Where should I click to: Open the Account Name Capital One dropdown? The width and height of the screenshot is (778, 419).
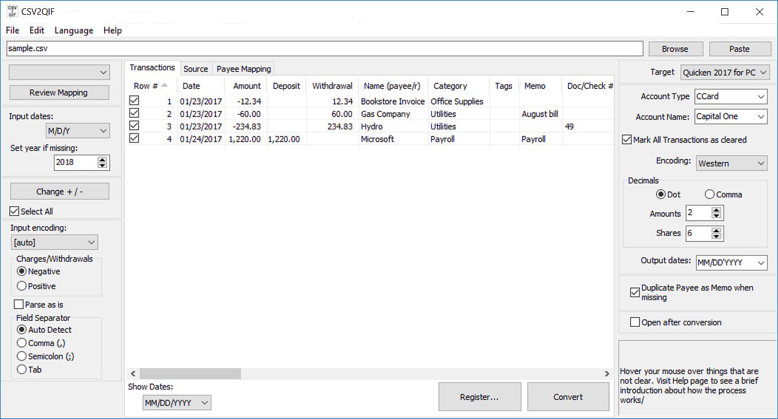pos(731,116)
